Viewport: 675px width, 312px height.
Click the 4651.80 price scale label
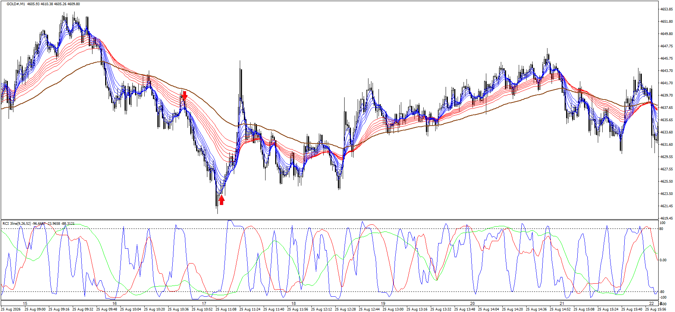(x=666, y=22)
